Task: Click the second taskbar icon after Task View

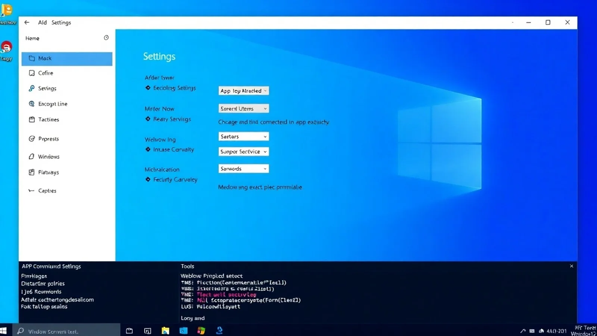Action: 148,331
